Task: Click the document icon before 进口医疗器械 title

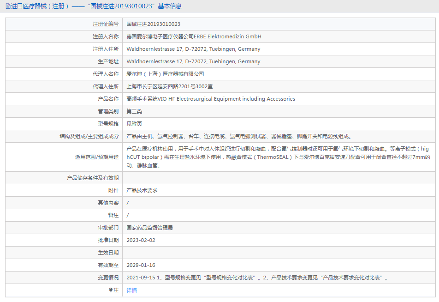Action: tap(8, 6)
